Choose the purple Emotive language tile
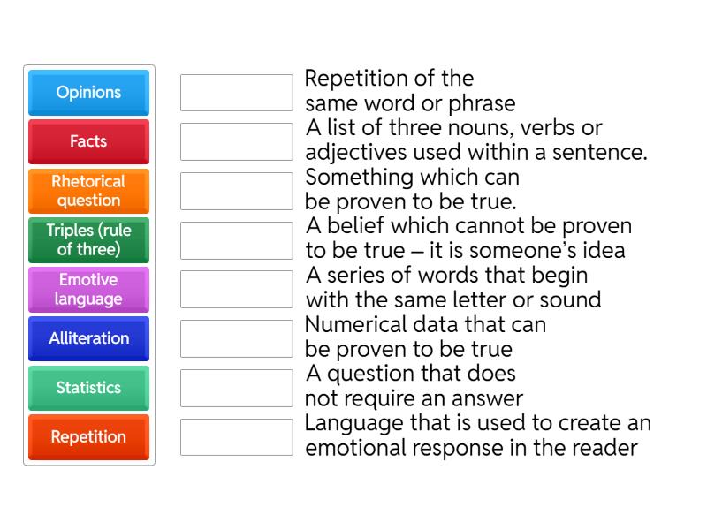Viewport: 707px width, 530px height. point(88,289)
